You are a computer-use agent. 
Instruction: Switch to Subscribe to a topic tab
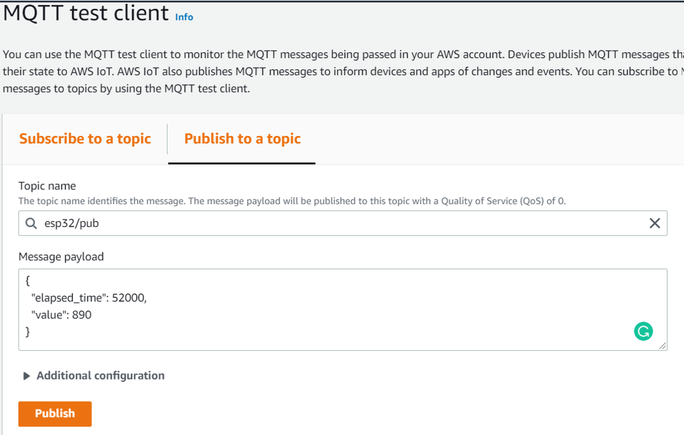point(85,138)
